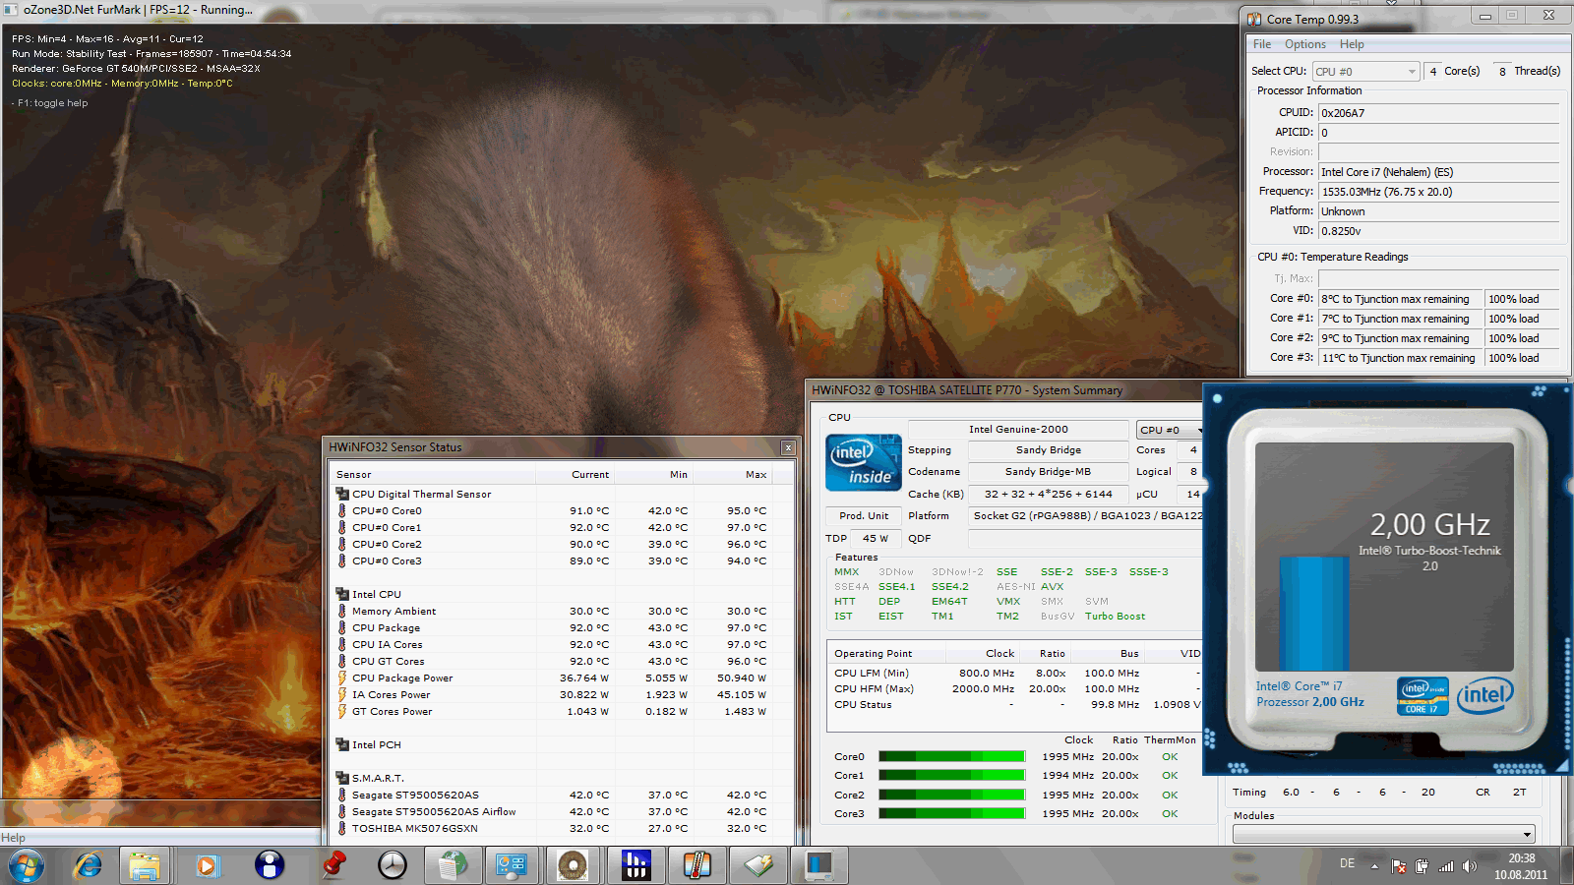Click the Core2 green load bar
Screen dimensions: 1574x885
[951, 795]
